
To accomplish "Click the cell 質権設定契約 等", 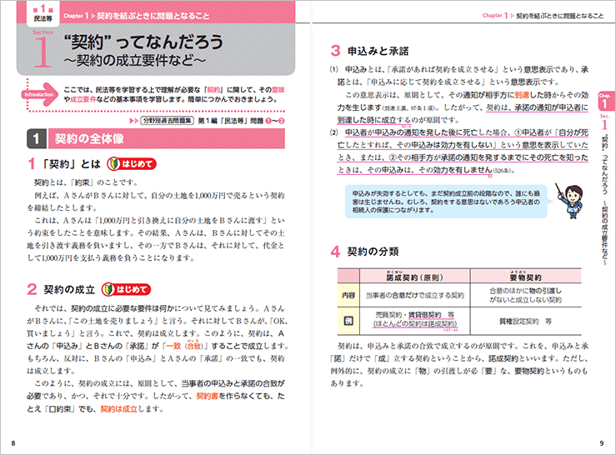I will point(526,322).
